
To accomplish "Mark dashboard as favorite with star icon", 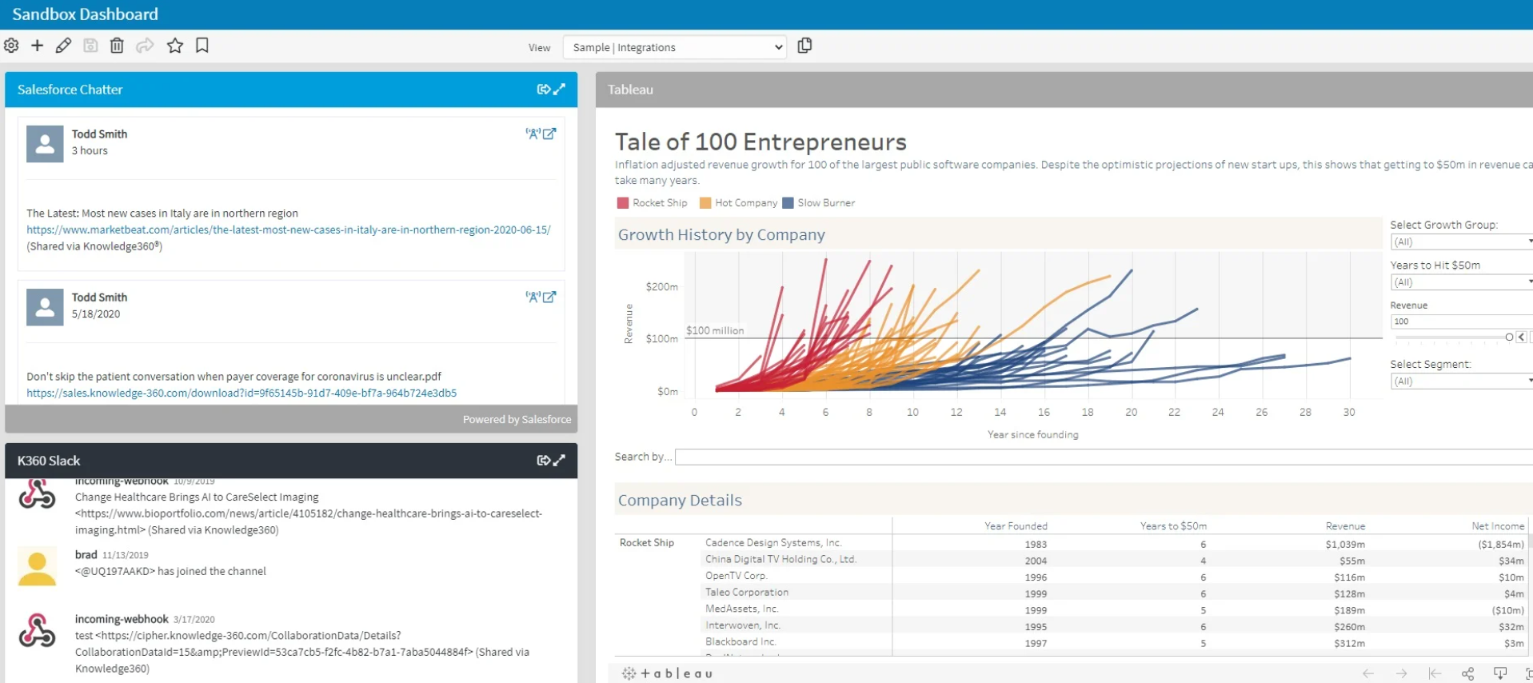I will tap(175, 46).
